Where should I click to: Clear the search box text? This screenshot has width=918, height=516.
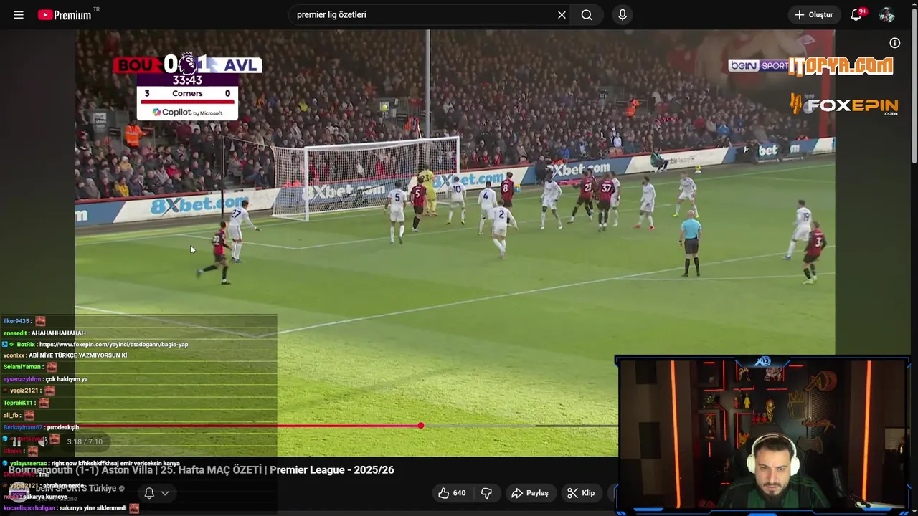(x=562, y=14)
